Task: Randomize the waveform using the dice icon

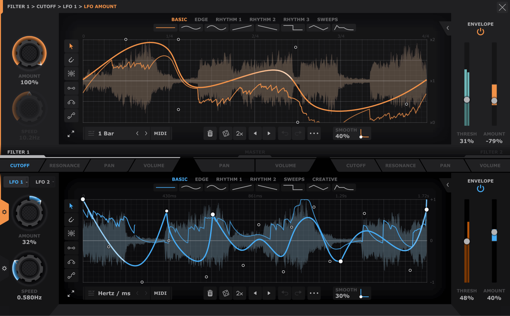Action: [226, 133]
